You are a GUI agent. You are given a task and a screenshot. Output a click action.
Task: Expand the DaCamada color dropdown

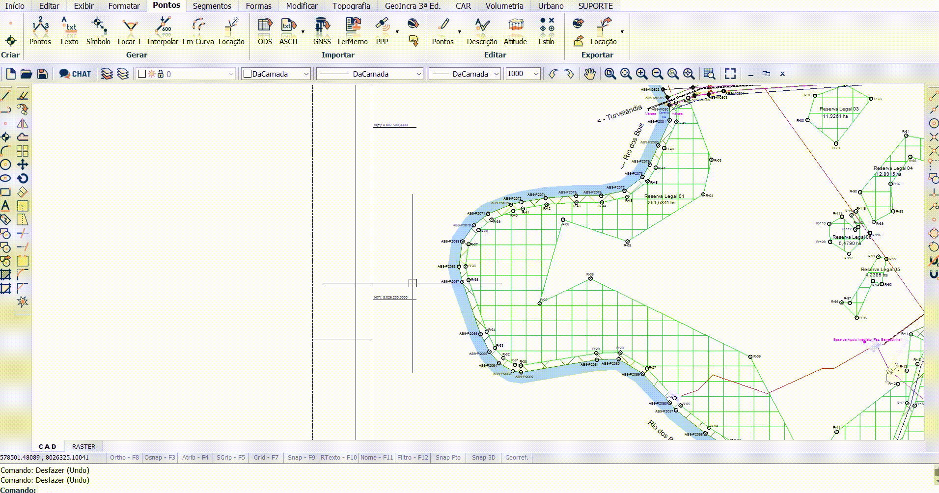[x=306, y=74]
